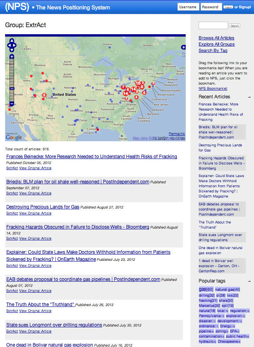
Task: Click the red marker on Louisiana coast
Action: coord(98,129)
